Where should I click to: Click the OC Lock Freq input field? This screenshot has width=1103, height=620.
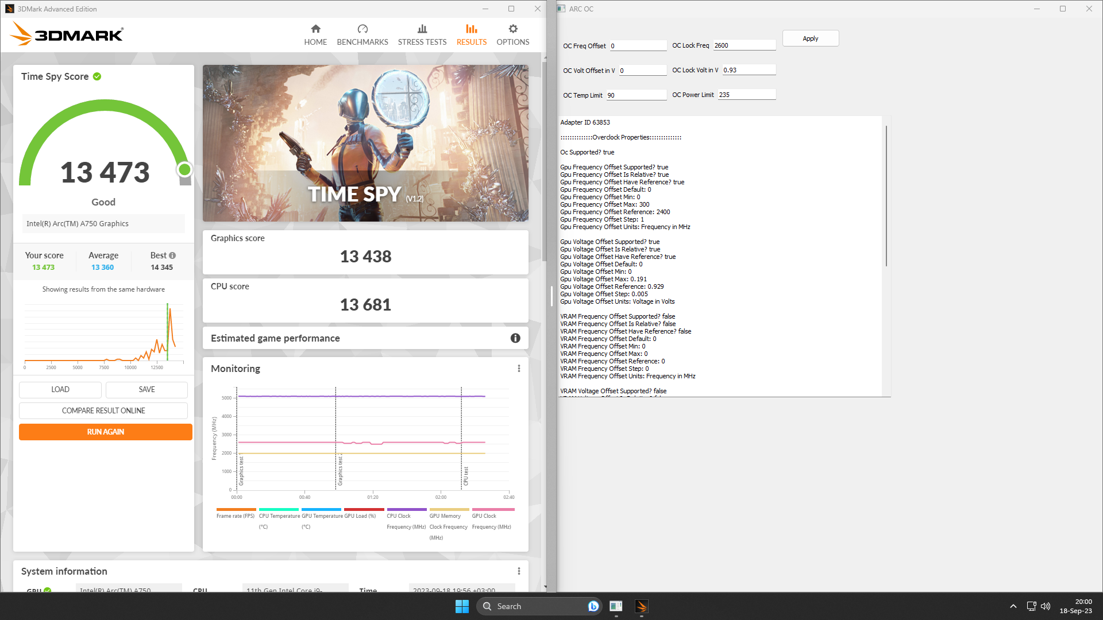tap(744, 45)
